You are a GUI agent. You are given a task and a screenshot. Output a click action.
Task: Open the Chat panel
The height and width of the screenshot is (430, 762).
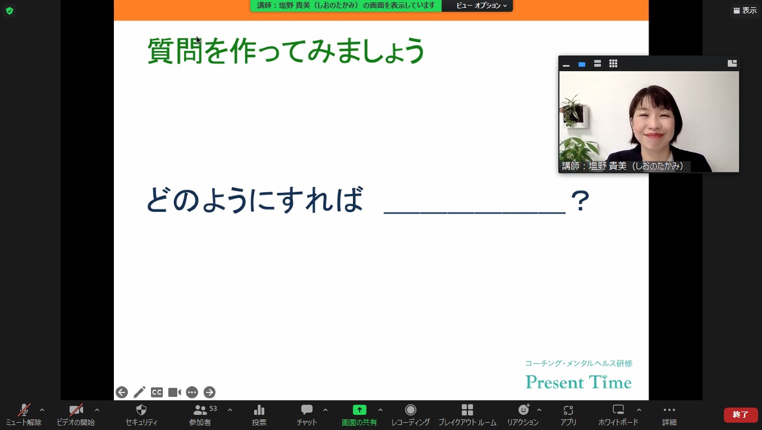(307, 415)
